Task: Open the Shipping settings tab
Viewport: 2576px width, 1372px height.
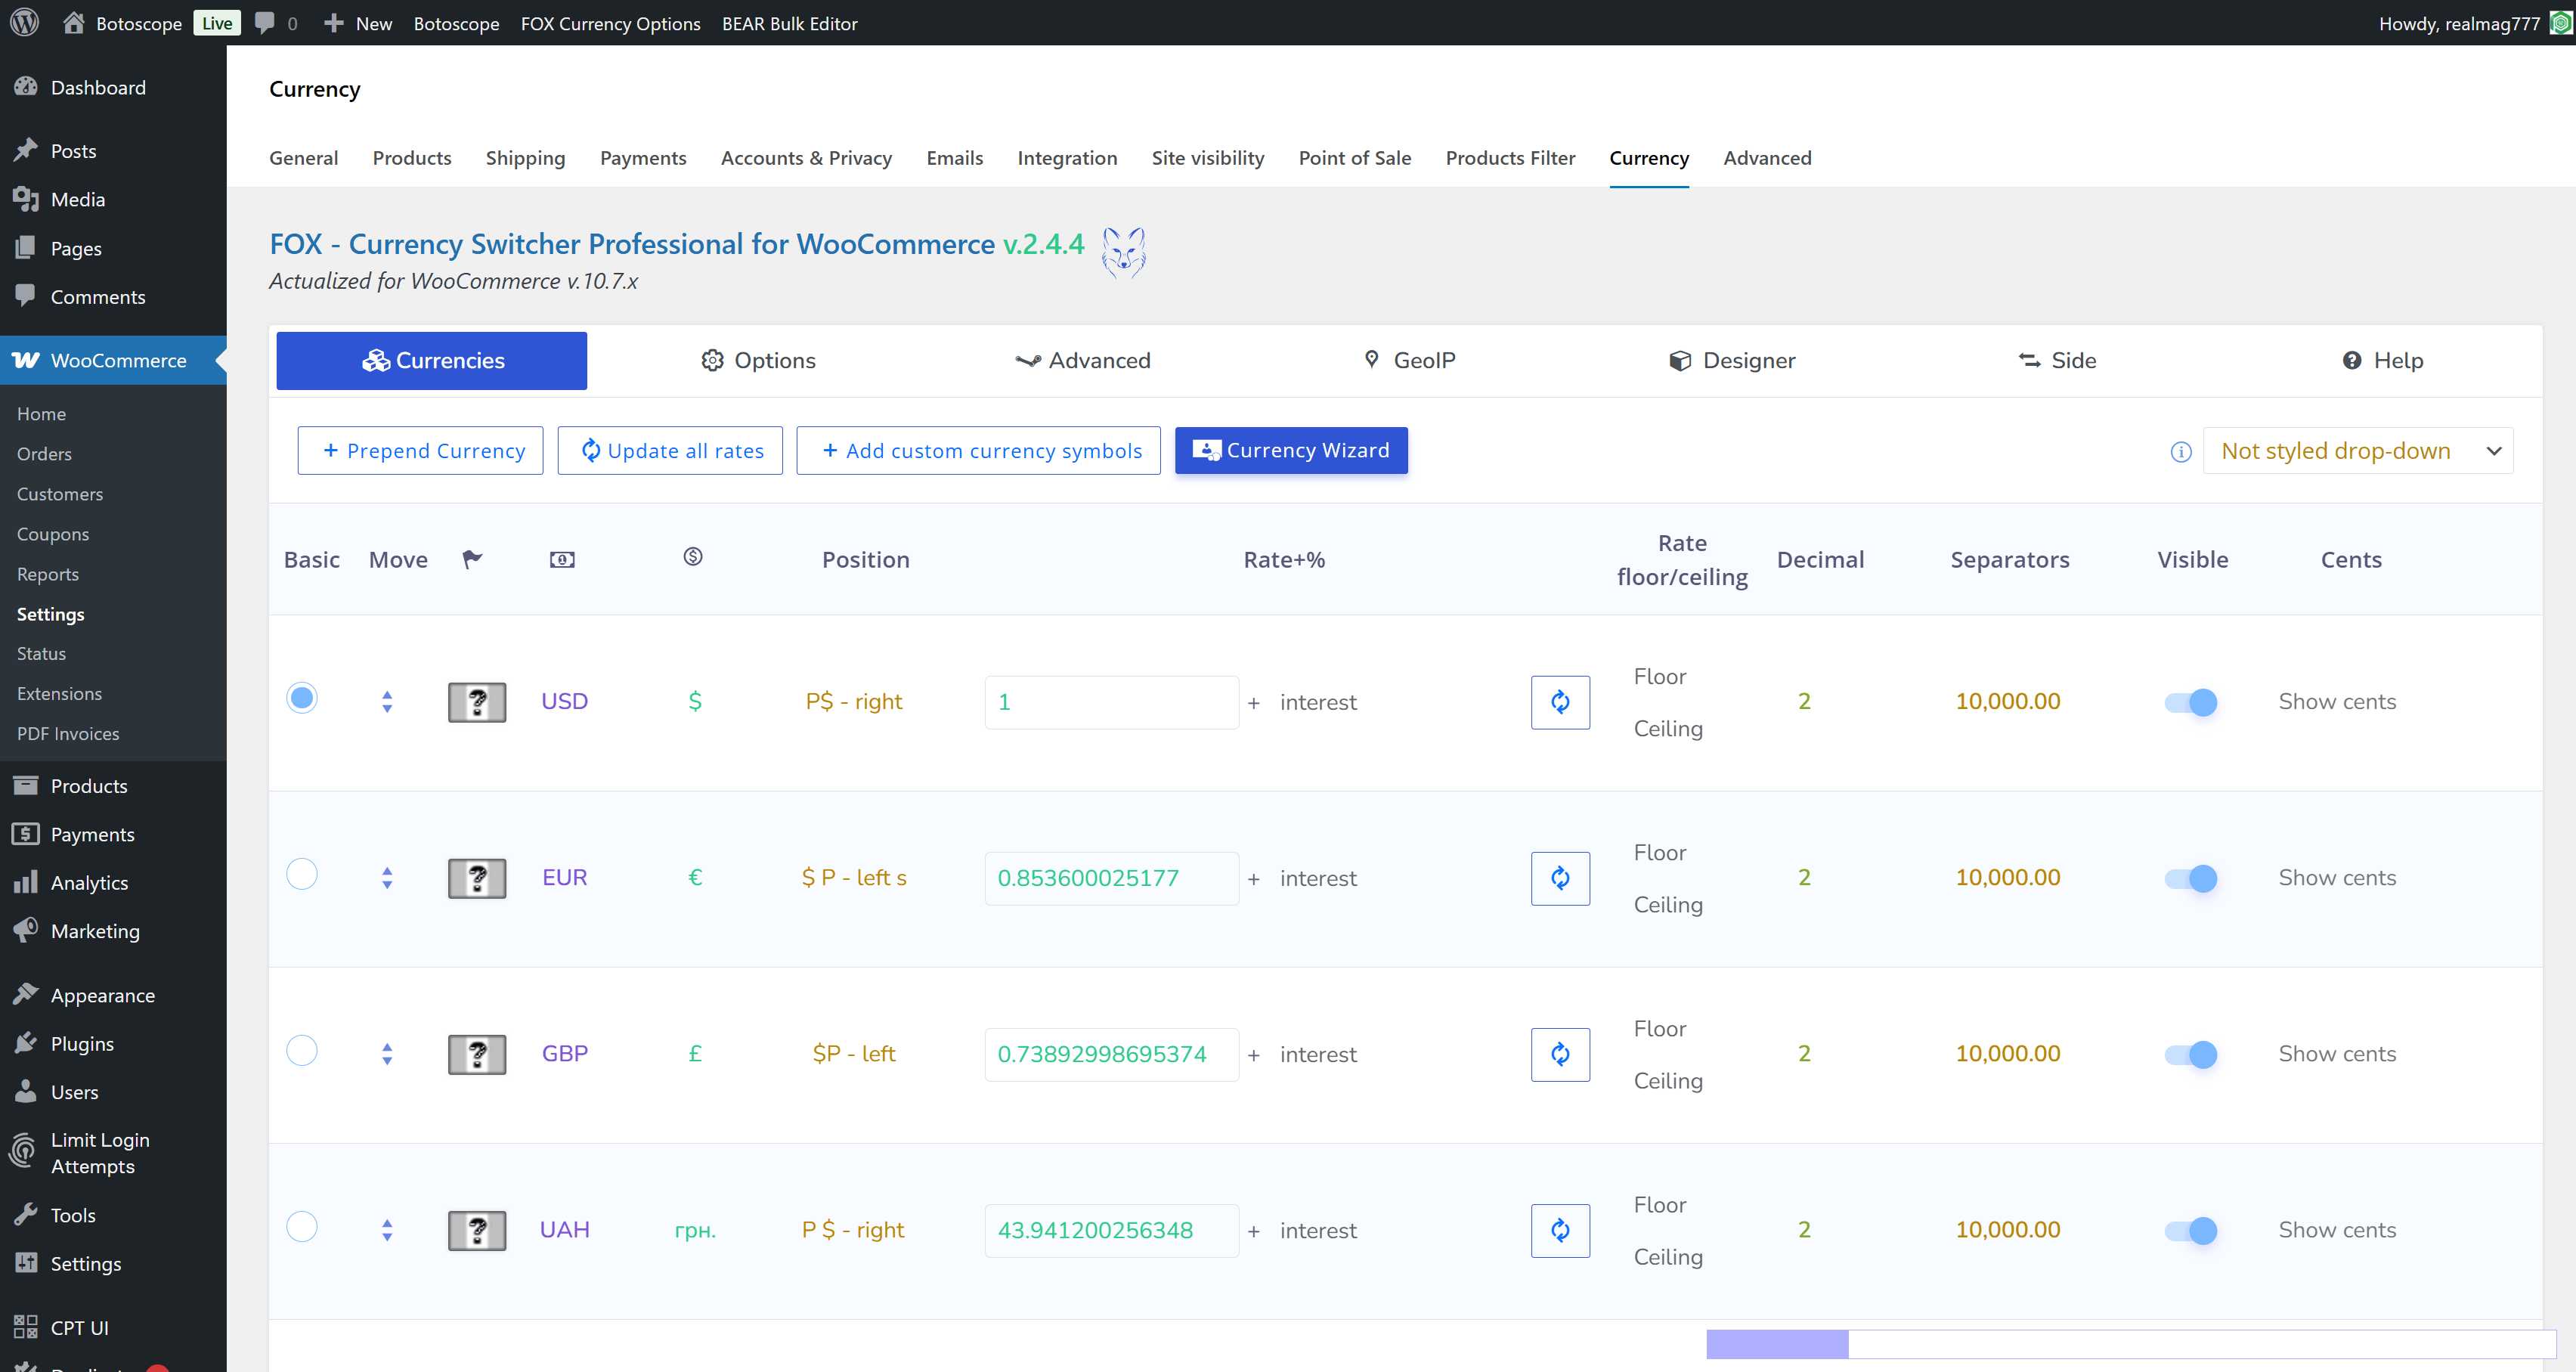Action: 525,158
